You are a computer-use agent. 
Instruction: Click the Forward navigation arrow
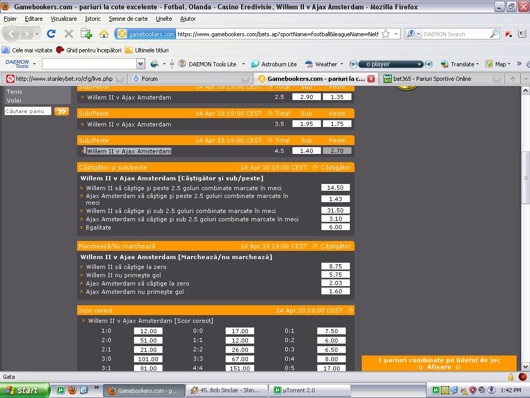pos(26,34)
